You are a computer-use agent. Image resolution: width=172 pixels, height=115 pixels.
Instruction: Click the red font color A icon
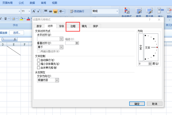pyautogui.click(x=28, y=18)
